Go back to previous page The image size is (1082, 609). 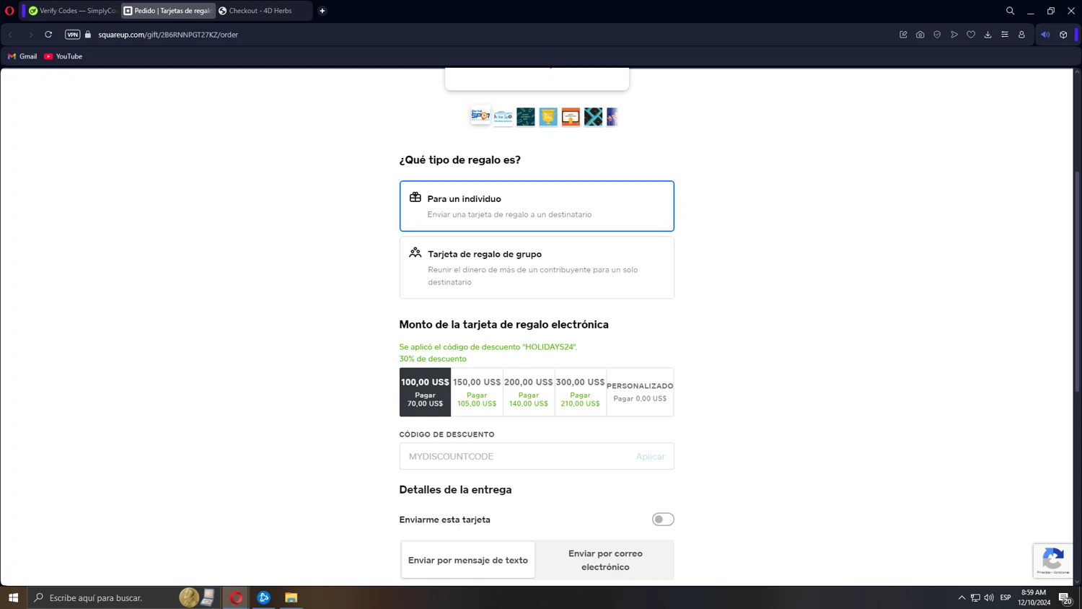point(11,35)
